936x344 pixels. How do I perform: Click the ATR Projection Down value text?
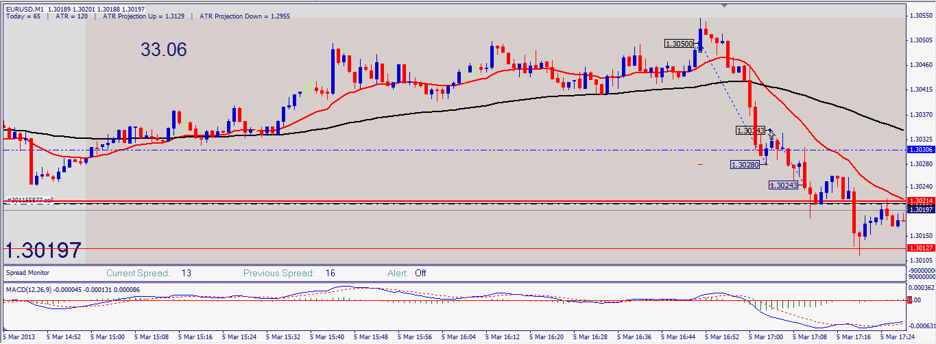point(245,16)
